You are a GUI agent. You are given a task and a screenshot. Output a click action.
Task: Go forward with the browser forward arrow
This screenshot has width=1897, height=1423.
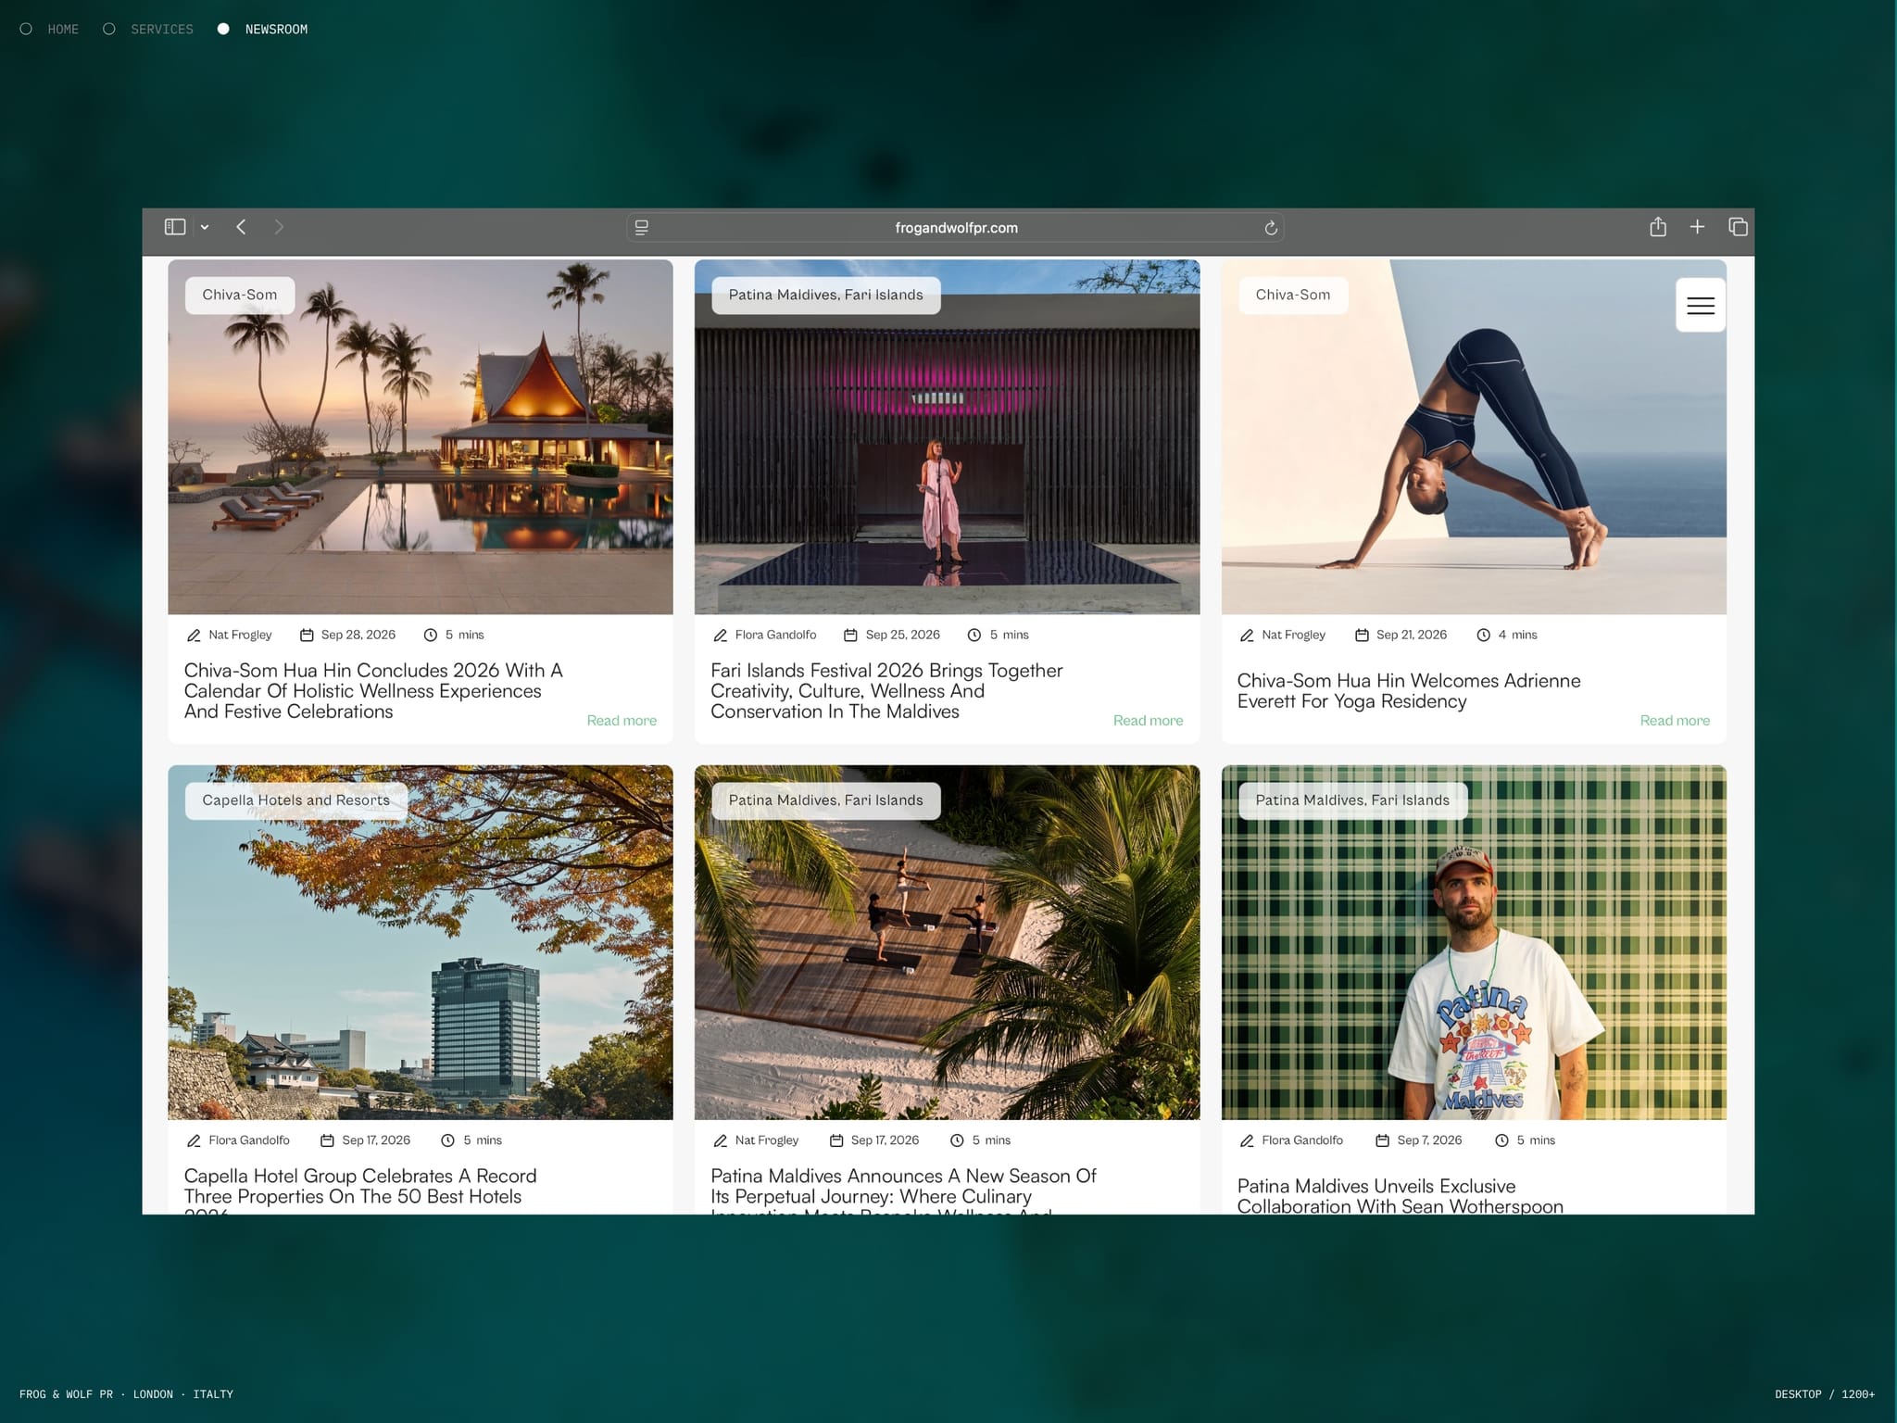pyautogui.click(x=279, y=227)
